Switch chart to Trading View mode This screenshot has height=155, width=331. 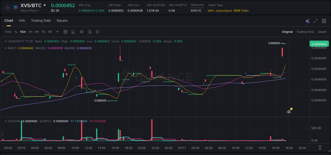pyautogui.click(x=305, y=32)
